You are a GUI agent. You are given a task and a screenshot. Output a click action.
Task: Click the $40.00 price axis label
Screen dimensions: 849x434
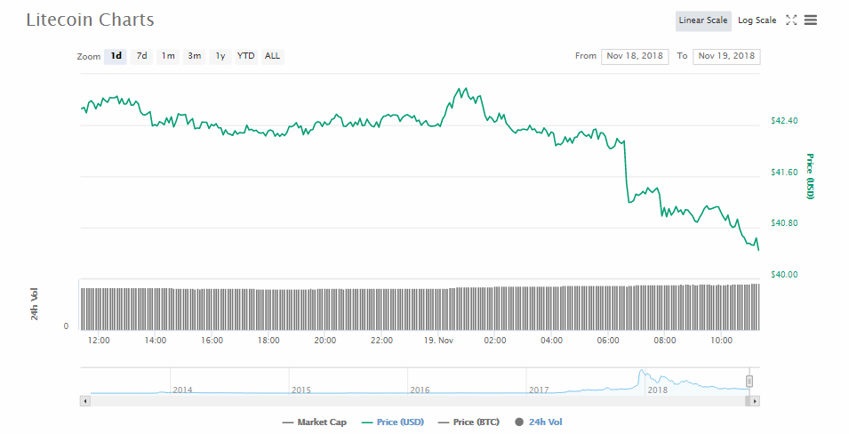point(784,275)
